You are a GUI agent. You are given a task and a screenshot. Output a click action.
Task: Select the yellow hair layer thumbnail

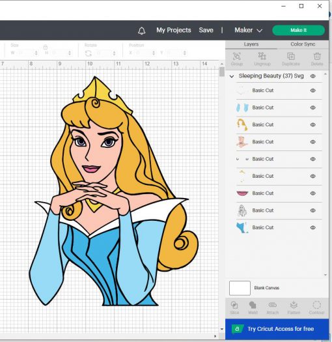pyautogui.click(x=242, y=125)
